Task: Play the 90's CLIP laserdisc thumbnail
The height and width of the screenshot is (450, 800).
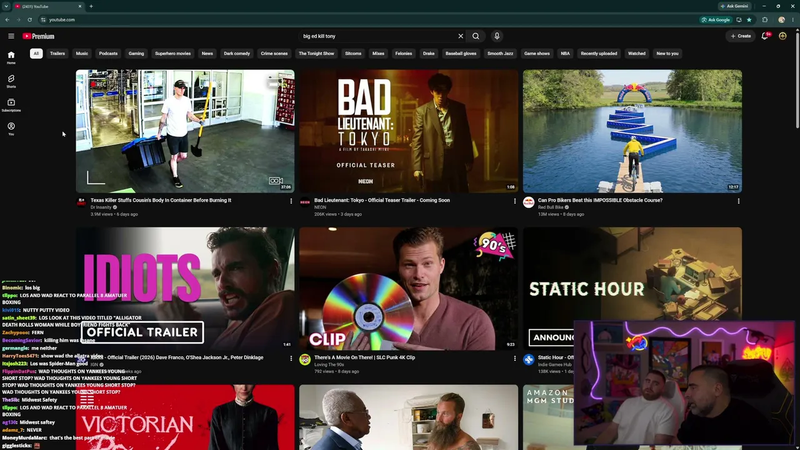Action: click(409, 289)
